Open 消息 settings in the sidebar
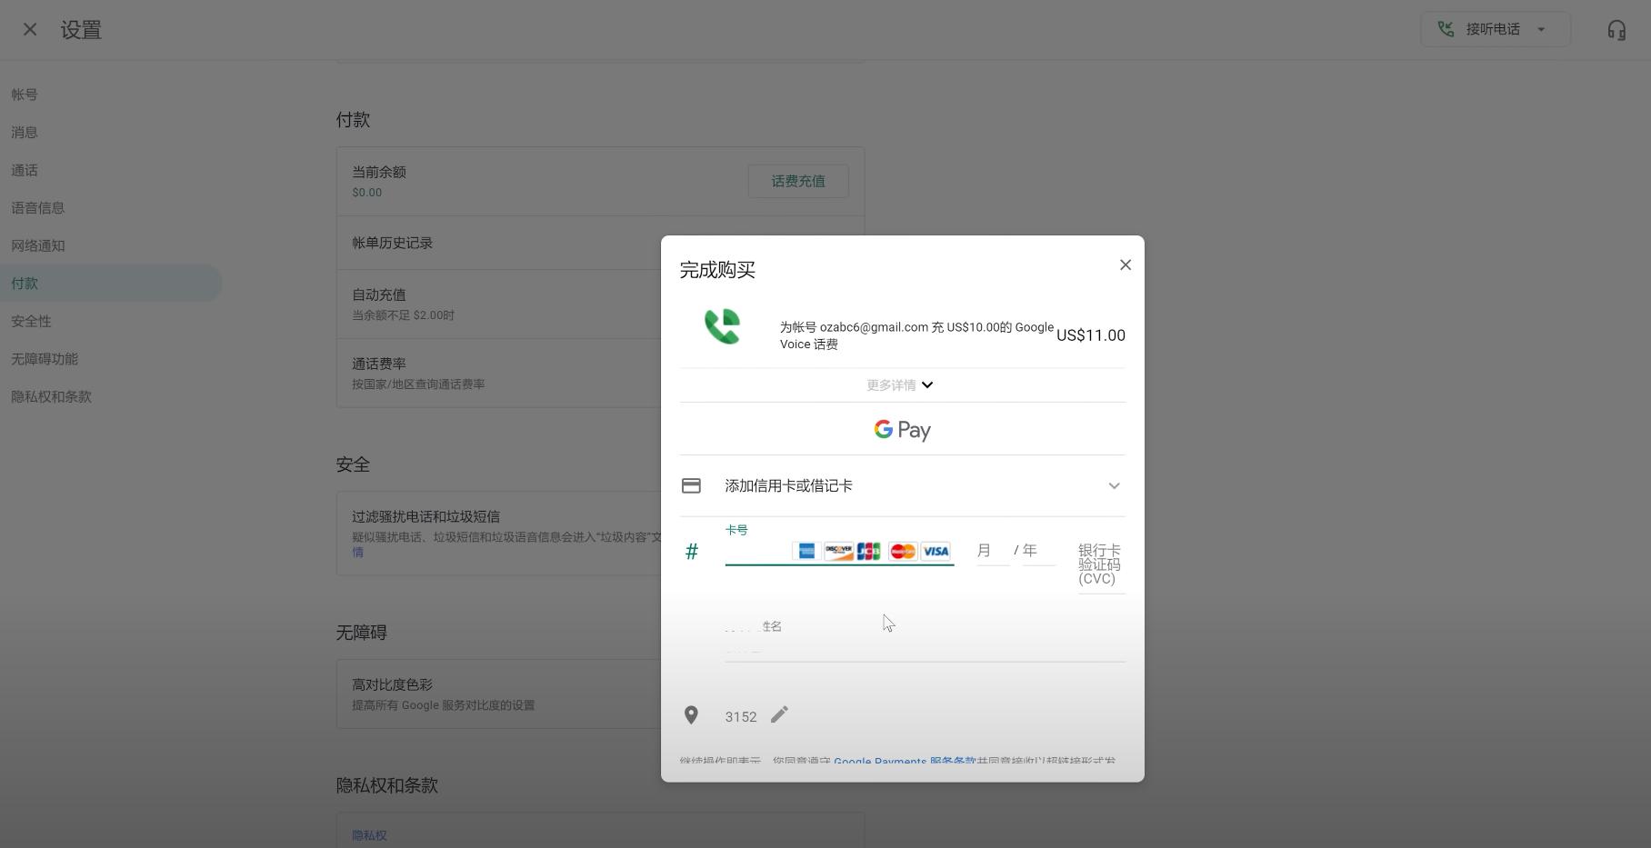Screen dimensions: 1651x848 click(x=24, y=132)
